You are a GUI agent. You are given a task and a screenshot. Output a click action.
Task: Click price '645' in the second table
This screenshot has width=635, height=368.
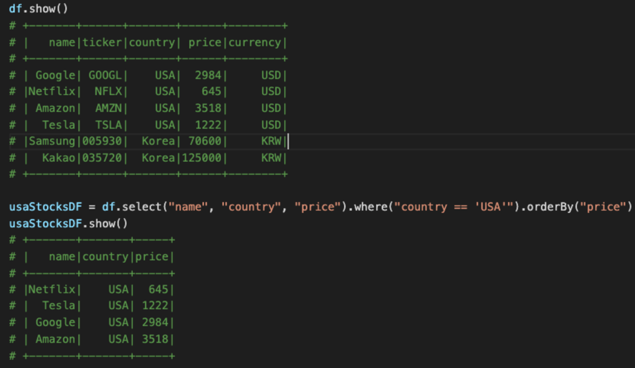pyautogui.click(x=158, y=289)
